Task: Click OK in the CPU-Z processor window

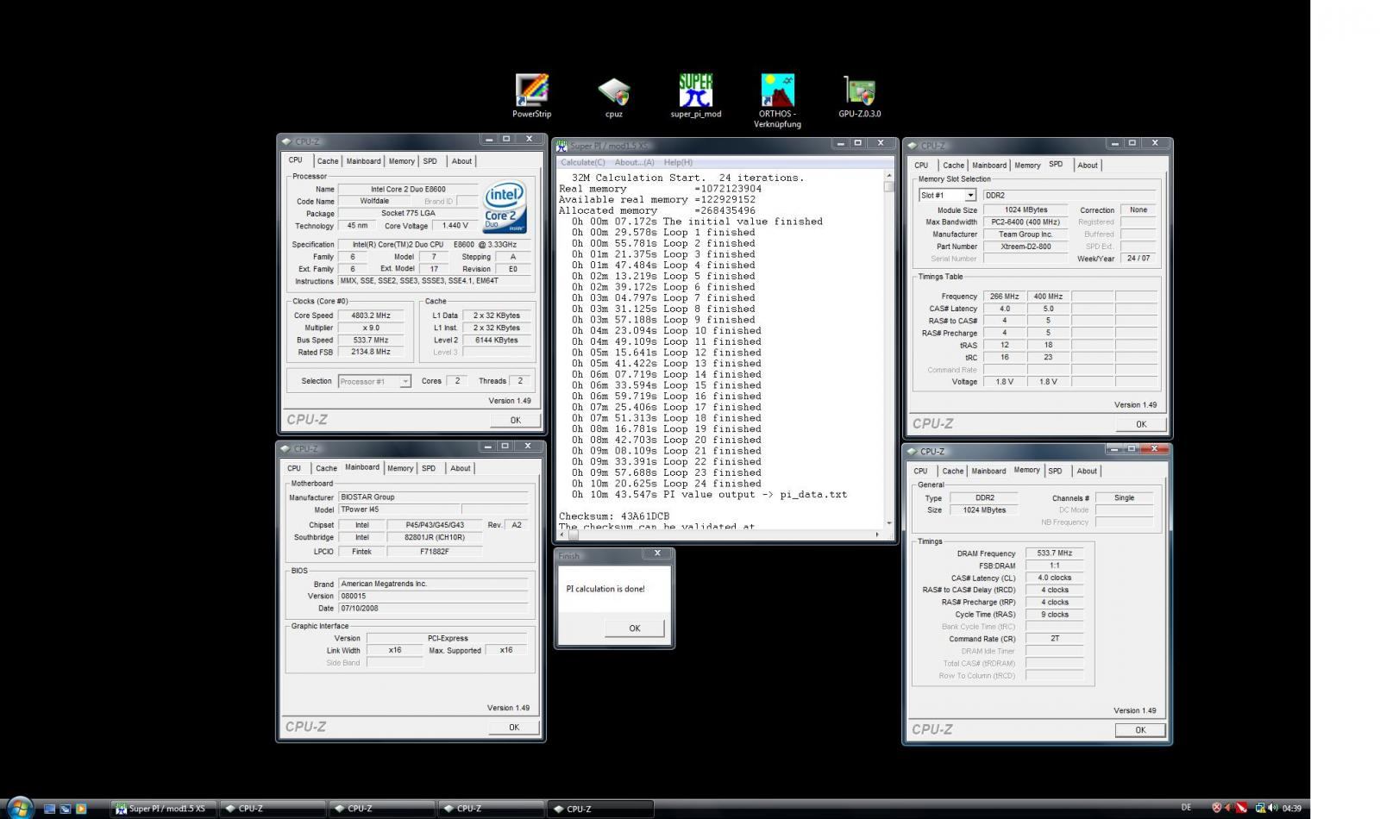Action: [x=515, y=421]
